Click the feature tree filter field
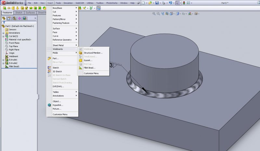 [19, 22]
